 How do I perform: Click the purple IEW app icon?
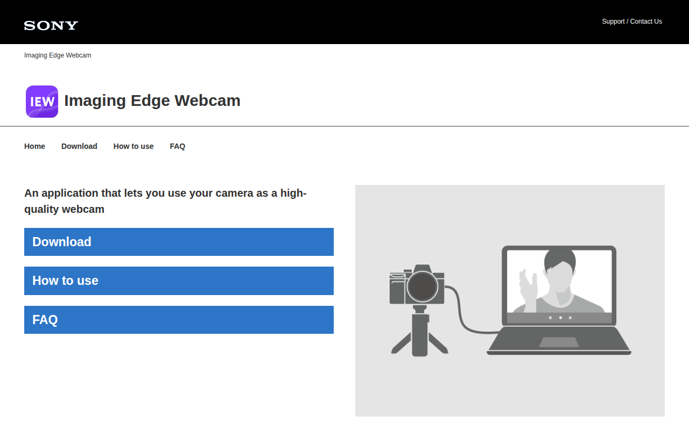tap(42, 102)
